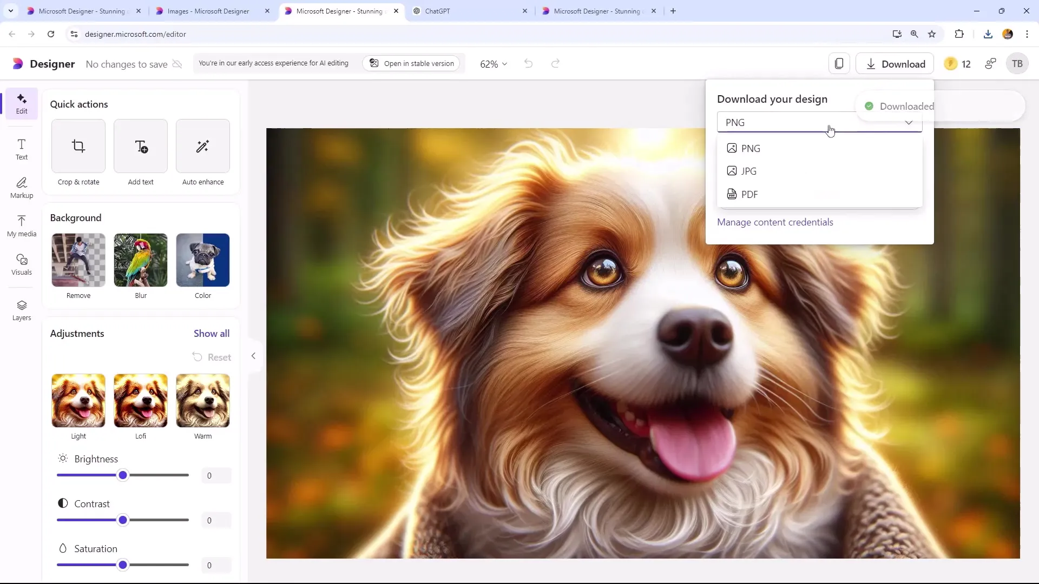Open browser downloads icon

click(988, 34)
